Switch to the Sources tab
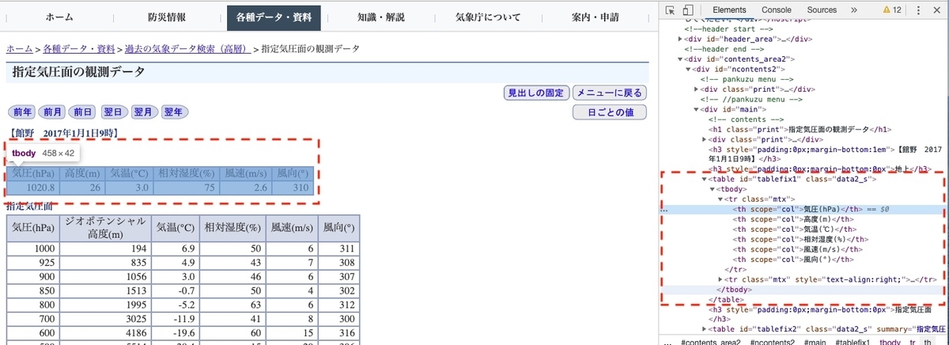949x345 pixels. 822,10
